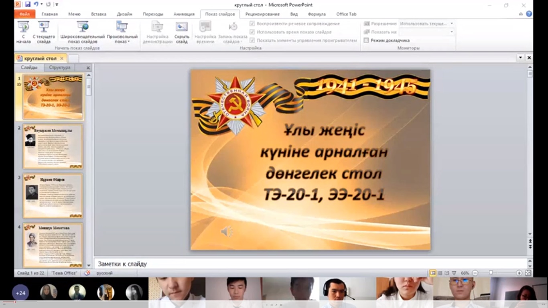Select slide 3 thumbnail in pane
Image resolution: width=548 pixels, height=308 pixels.
click(53, 196)
